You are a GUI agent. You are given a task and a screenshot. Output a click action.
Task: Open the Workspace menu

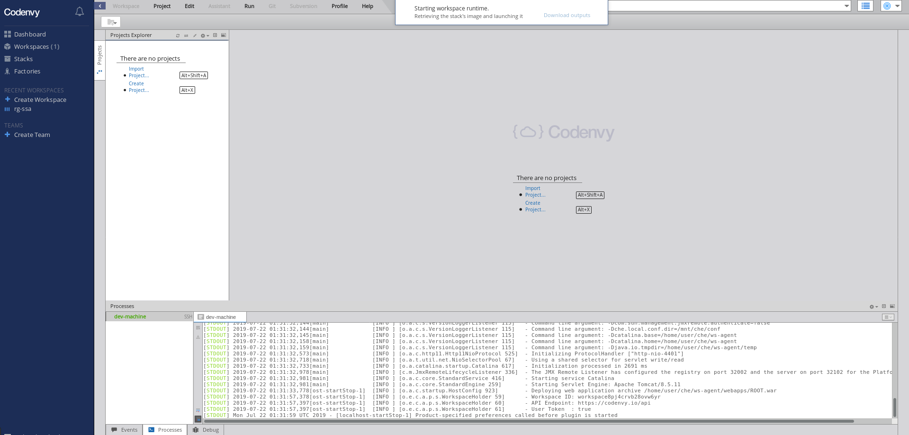(x=126, y=6)
